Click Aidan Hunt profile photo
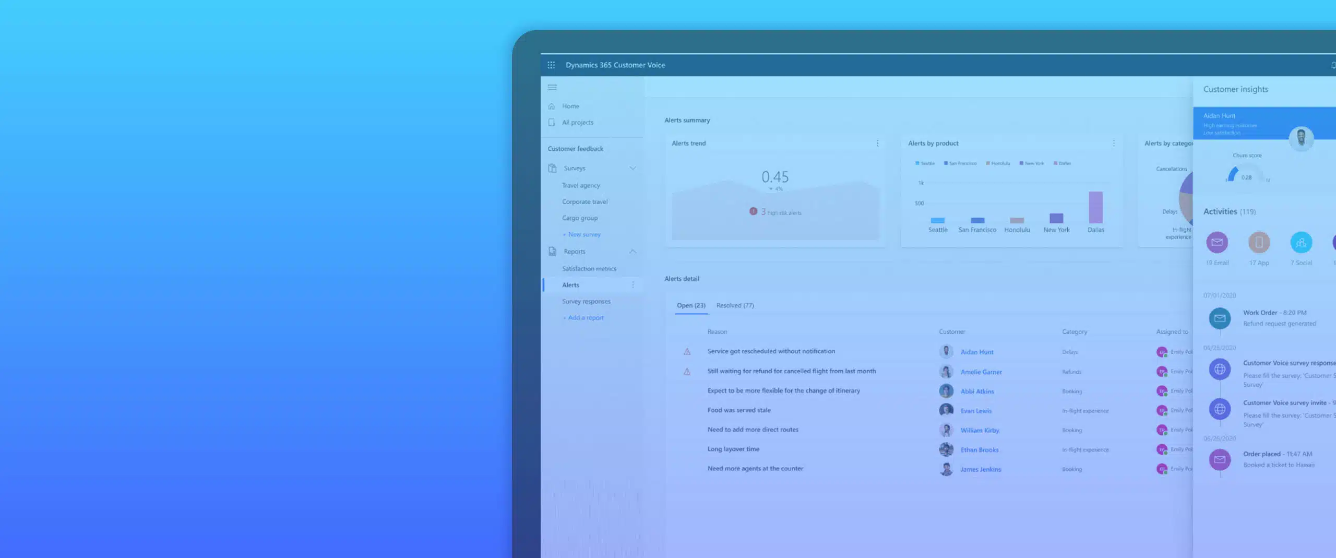This screenshot has width=1336, height=558. [1301, 138]
